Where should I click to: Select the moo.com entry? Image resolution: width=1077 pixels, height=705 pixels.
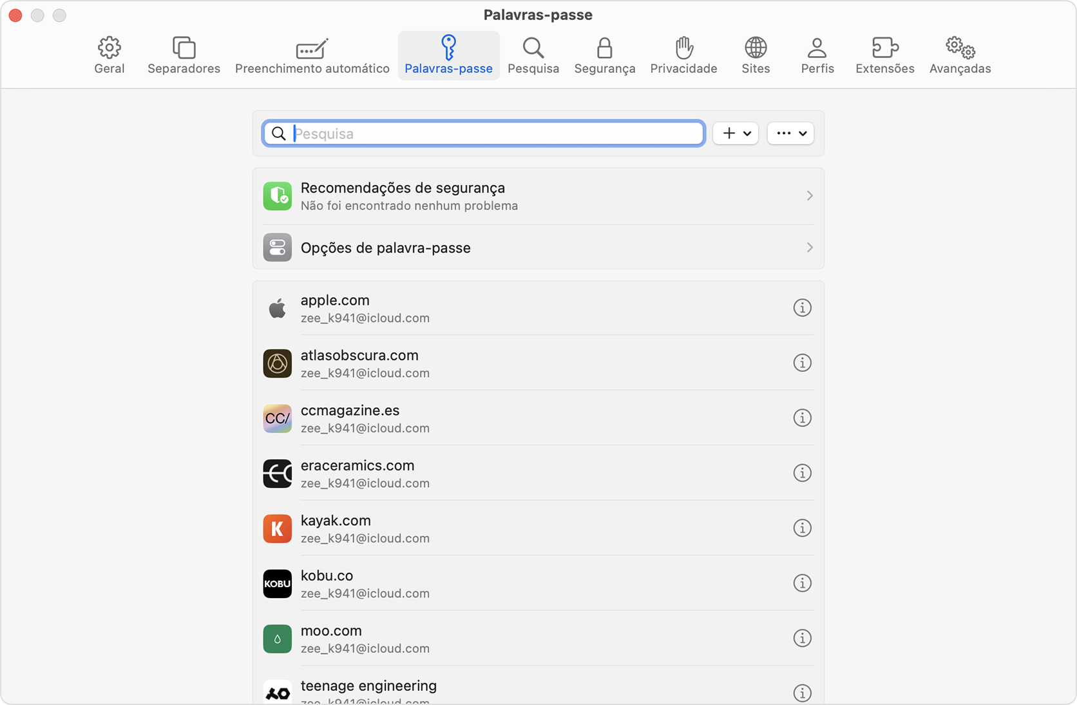(538, 639)
